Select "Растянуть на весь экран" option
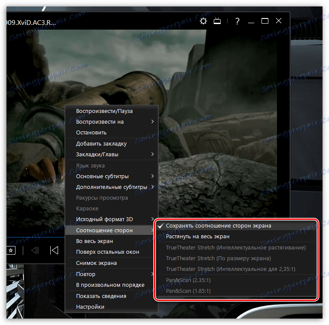 coord(236,237)
